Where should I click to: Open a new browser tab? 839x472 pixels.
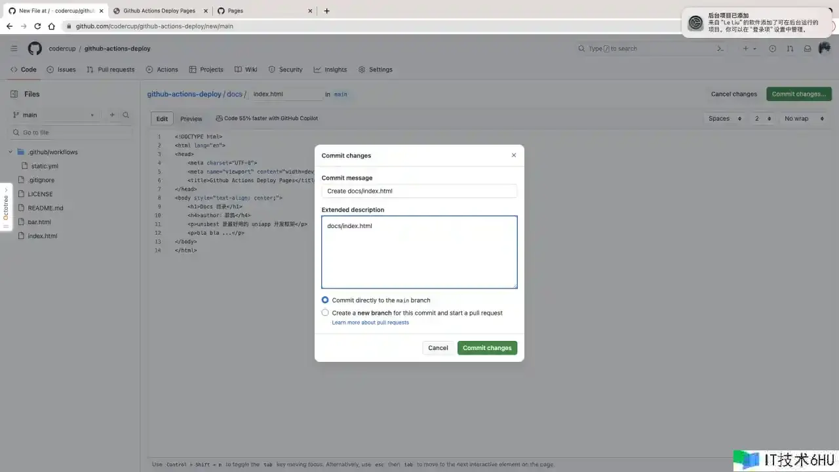[327, 10]
